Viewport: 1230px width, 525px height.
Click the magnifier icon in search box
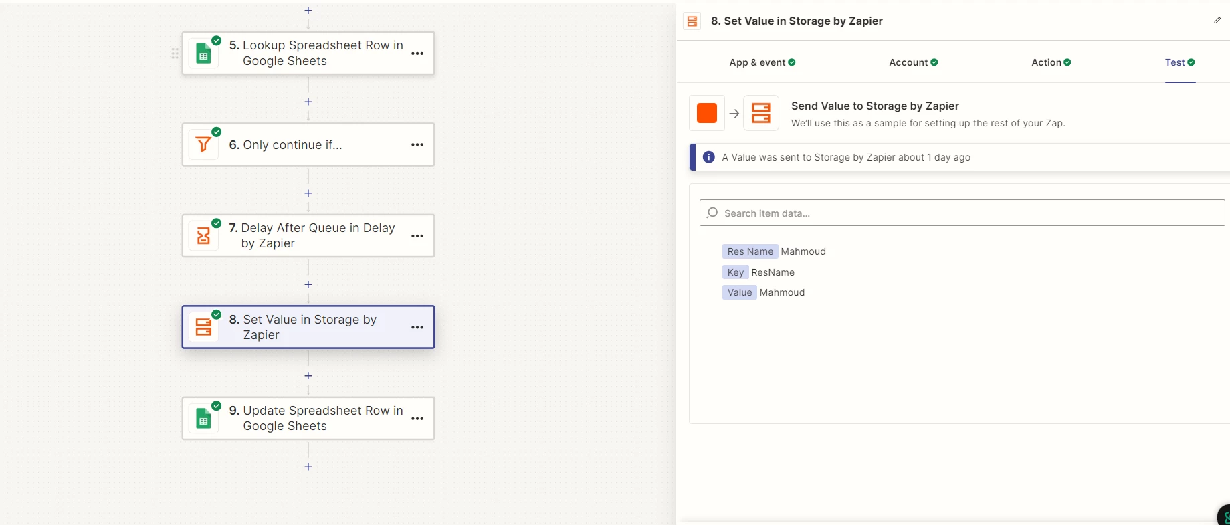tap(712, 213)
